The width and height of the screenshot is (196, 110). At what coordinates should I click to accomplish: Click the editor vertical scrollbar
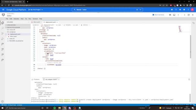coord(190,47)
